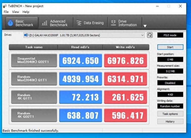Click the refresh drive list icon button

click(x=150, y=35)
